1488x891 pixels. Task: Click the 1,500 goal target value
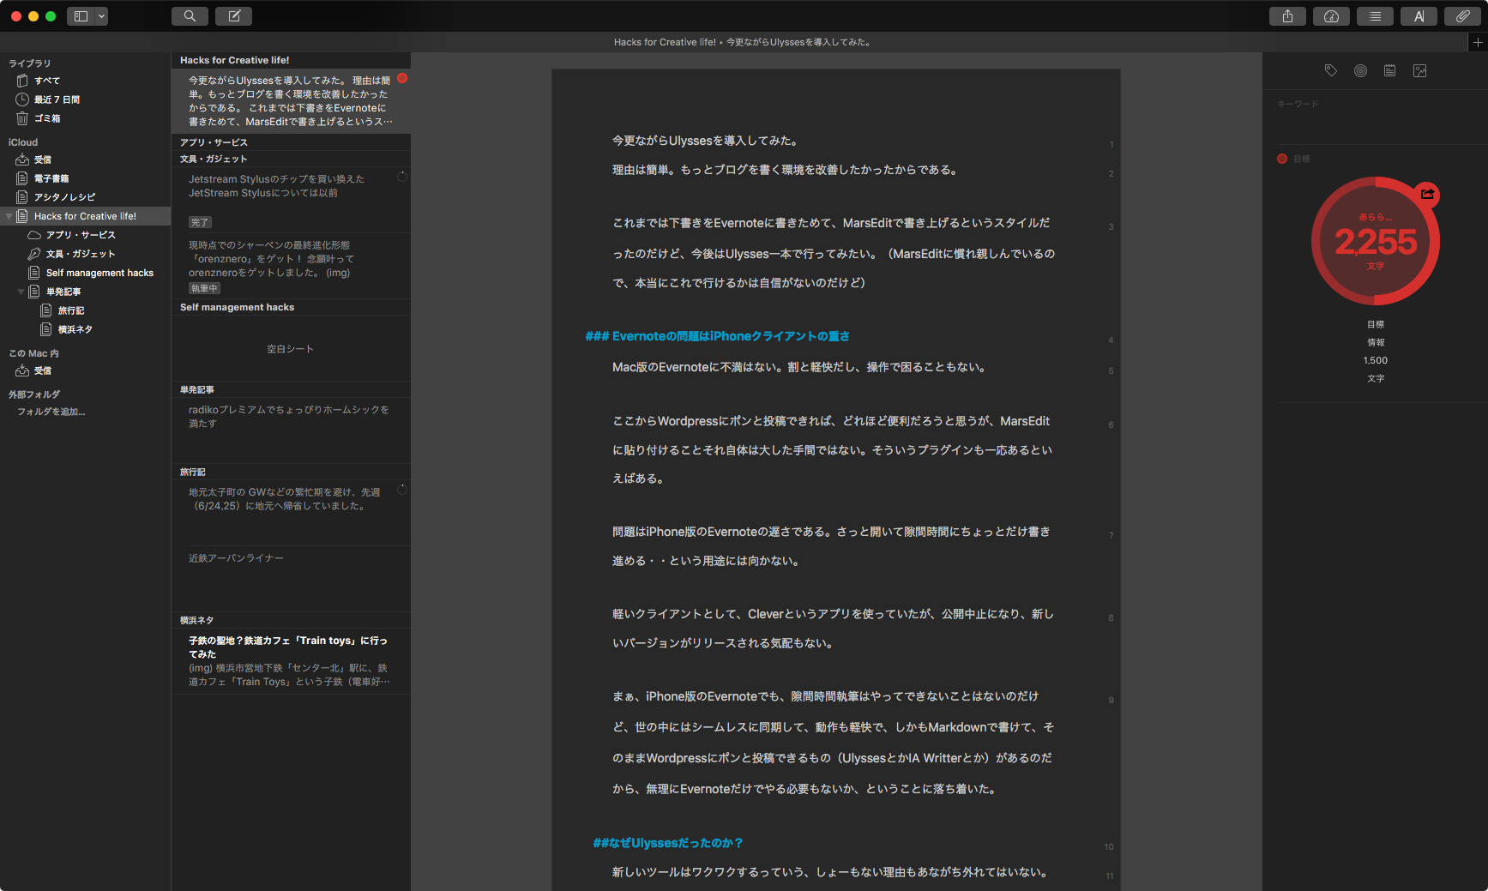point(1376,360)
